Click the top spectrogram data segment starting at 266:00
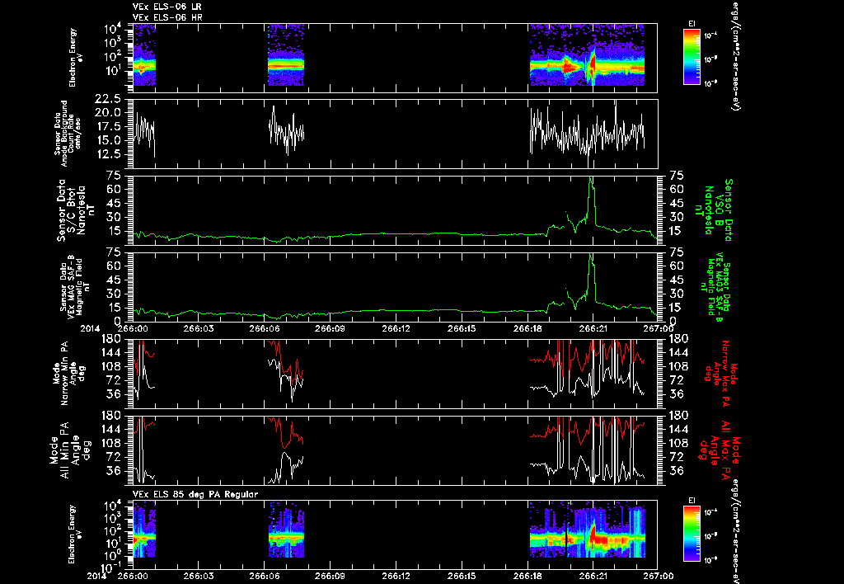This screenshot has height=584, width=844. (143, 55)
